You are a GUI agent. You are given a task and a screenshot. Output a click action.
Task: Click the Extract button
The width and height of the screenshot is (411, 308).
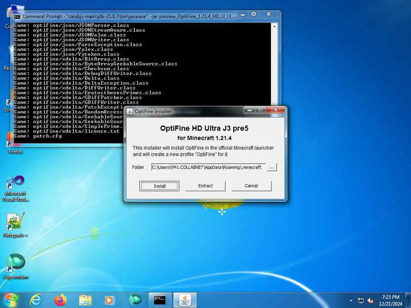(x=205, y=186)
